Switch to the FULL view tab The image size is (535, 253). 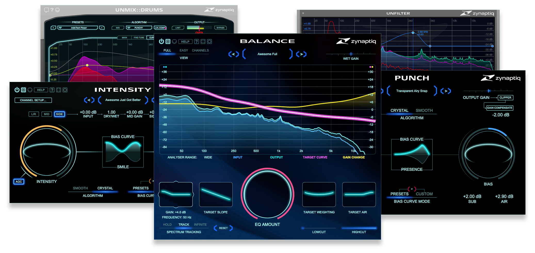(167, 50)
